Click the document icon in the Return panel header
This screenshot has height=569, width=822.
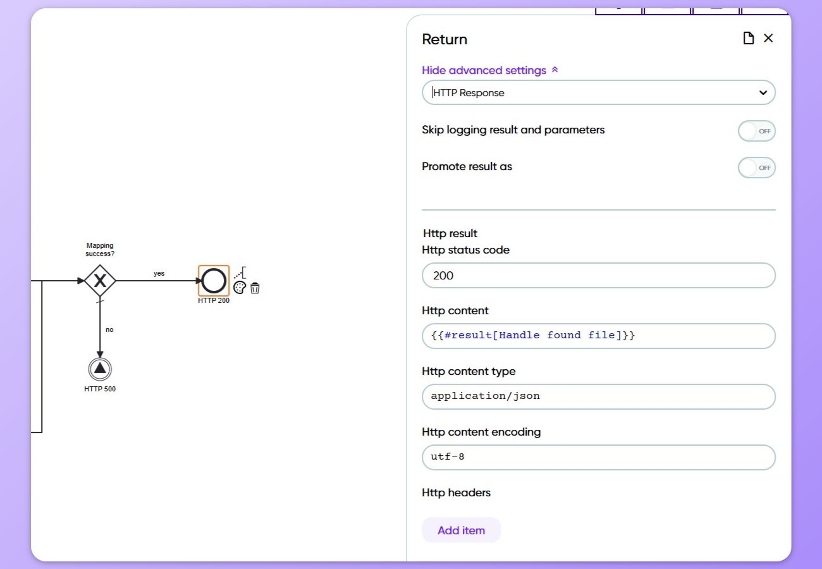749,38
